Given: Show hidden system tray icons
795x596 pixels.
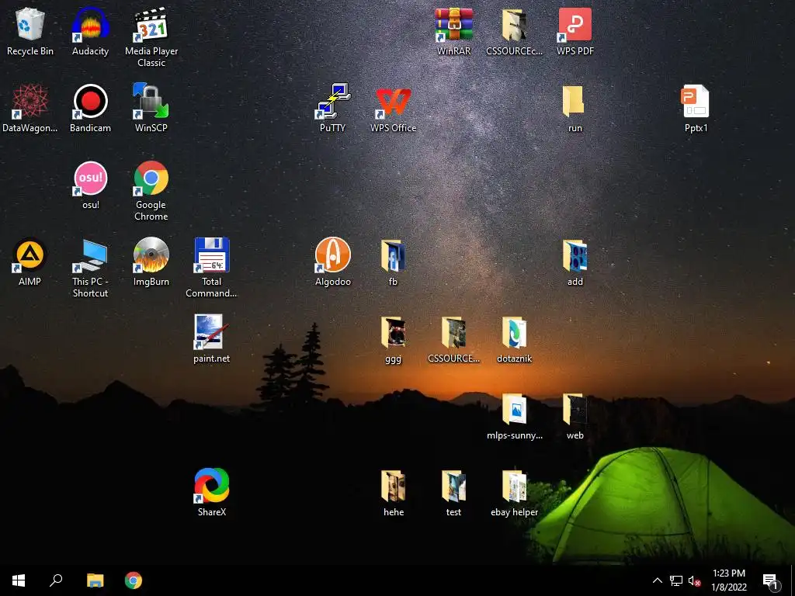Looking at the screenshot, I should 657,580.
